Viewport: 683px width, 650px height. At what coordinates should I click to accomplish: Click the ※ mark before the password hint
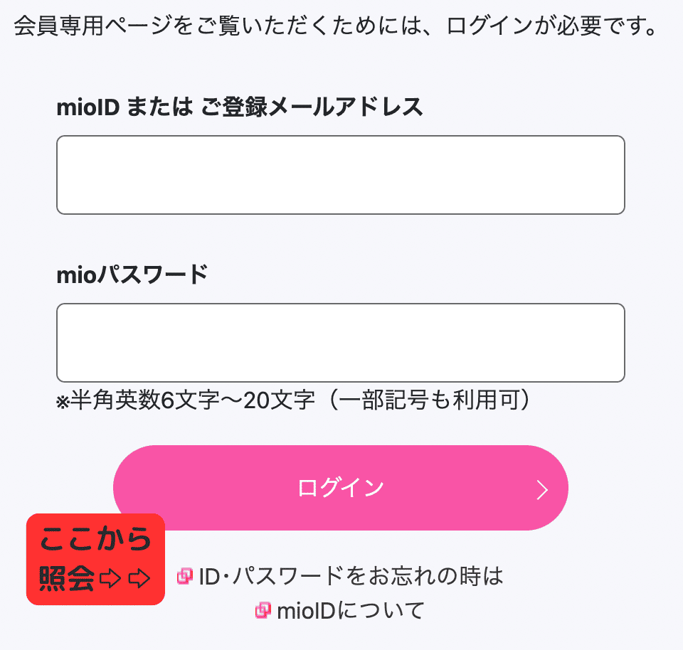click(x=63, y=402)
